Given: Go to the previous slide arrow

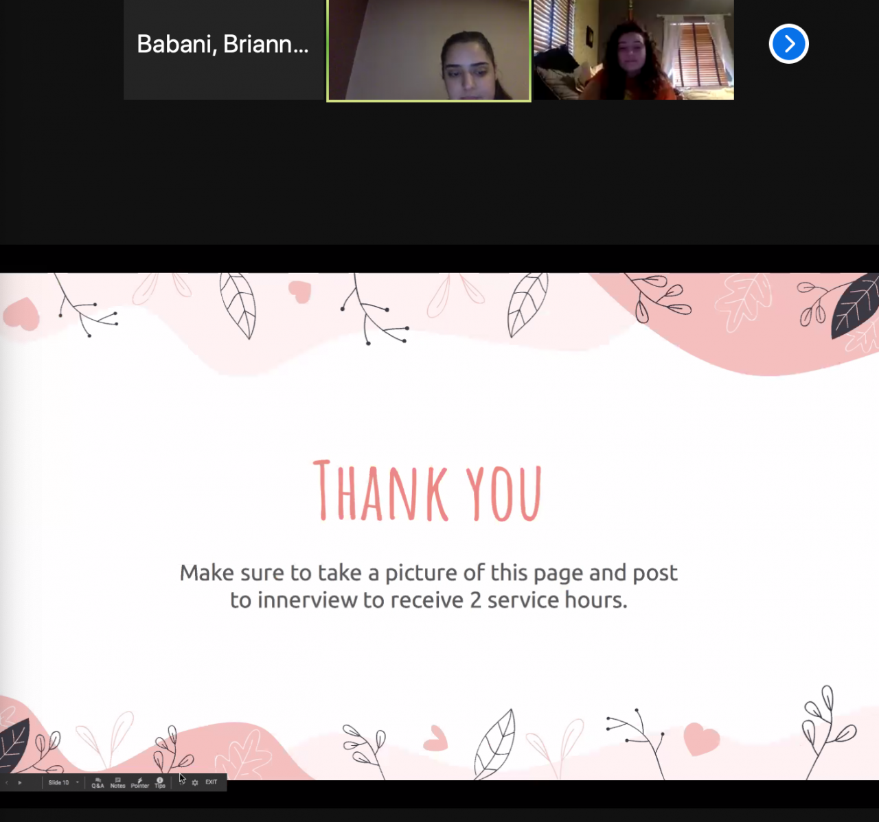Looking at the screenshot, I should [7, 782].
